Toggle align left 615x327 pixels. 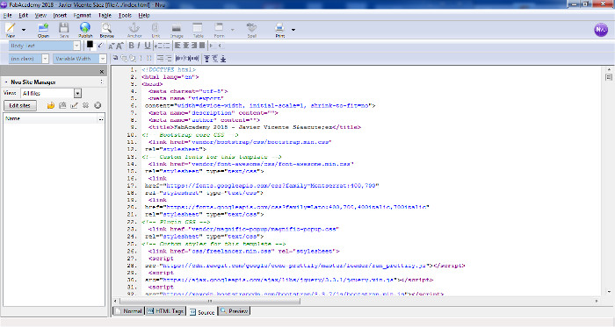[x=177, y=46]
